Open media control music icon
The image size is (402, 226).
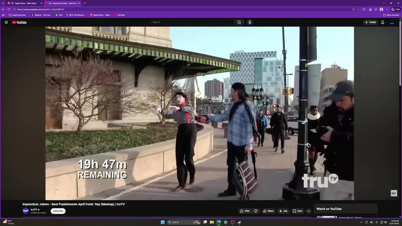tap(370, 9)
